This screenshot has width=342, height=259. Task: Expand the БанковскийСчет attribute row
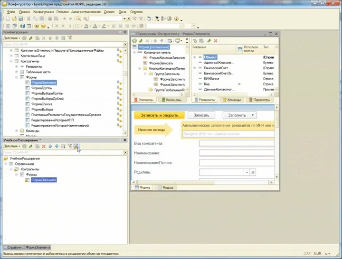point(194,68)
